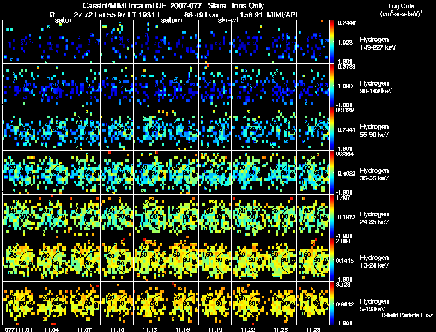Viewport: 436px width, 332px height.
Task: Click the 11:22 time axis label
Action: click(x=248, y=329)
